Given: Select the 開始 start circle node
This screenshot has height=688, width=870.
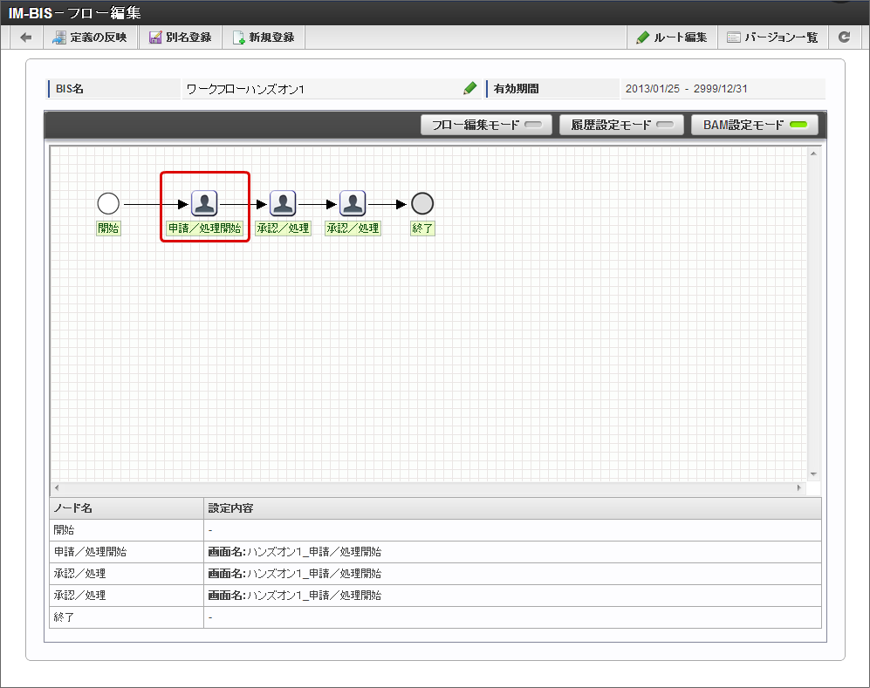Looking at the screenshot, I should [108, 203].
